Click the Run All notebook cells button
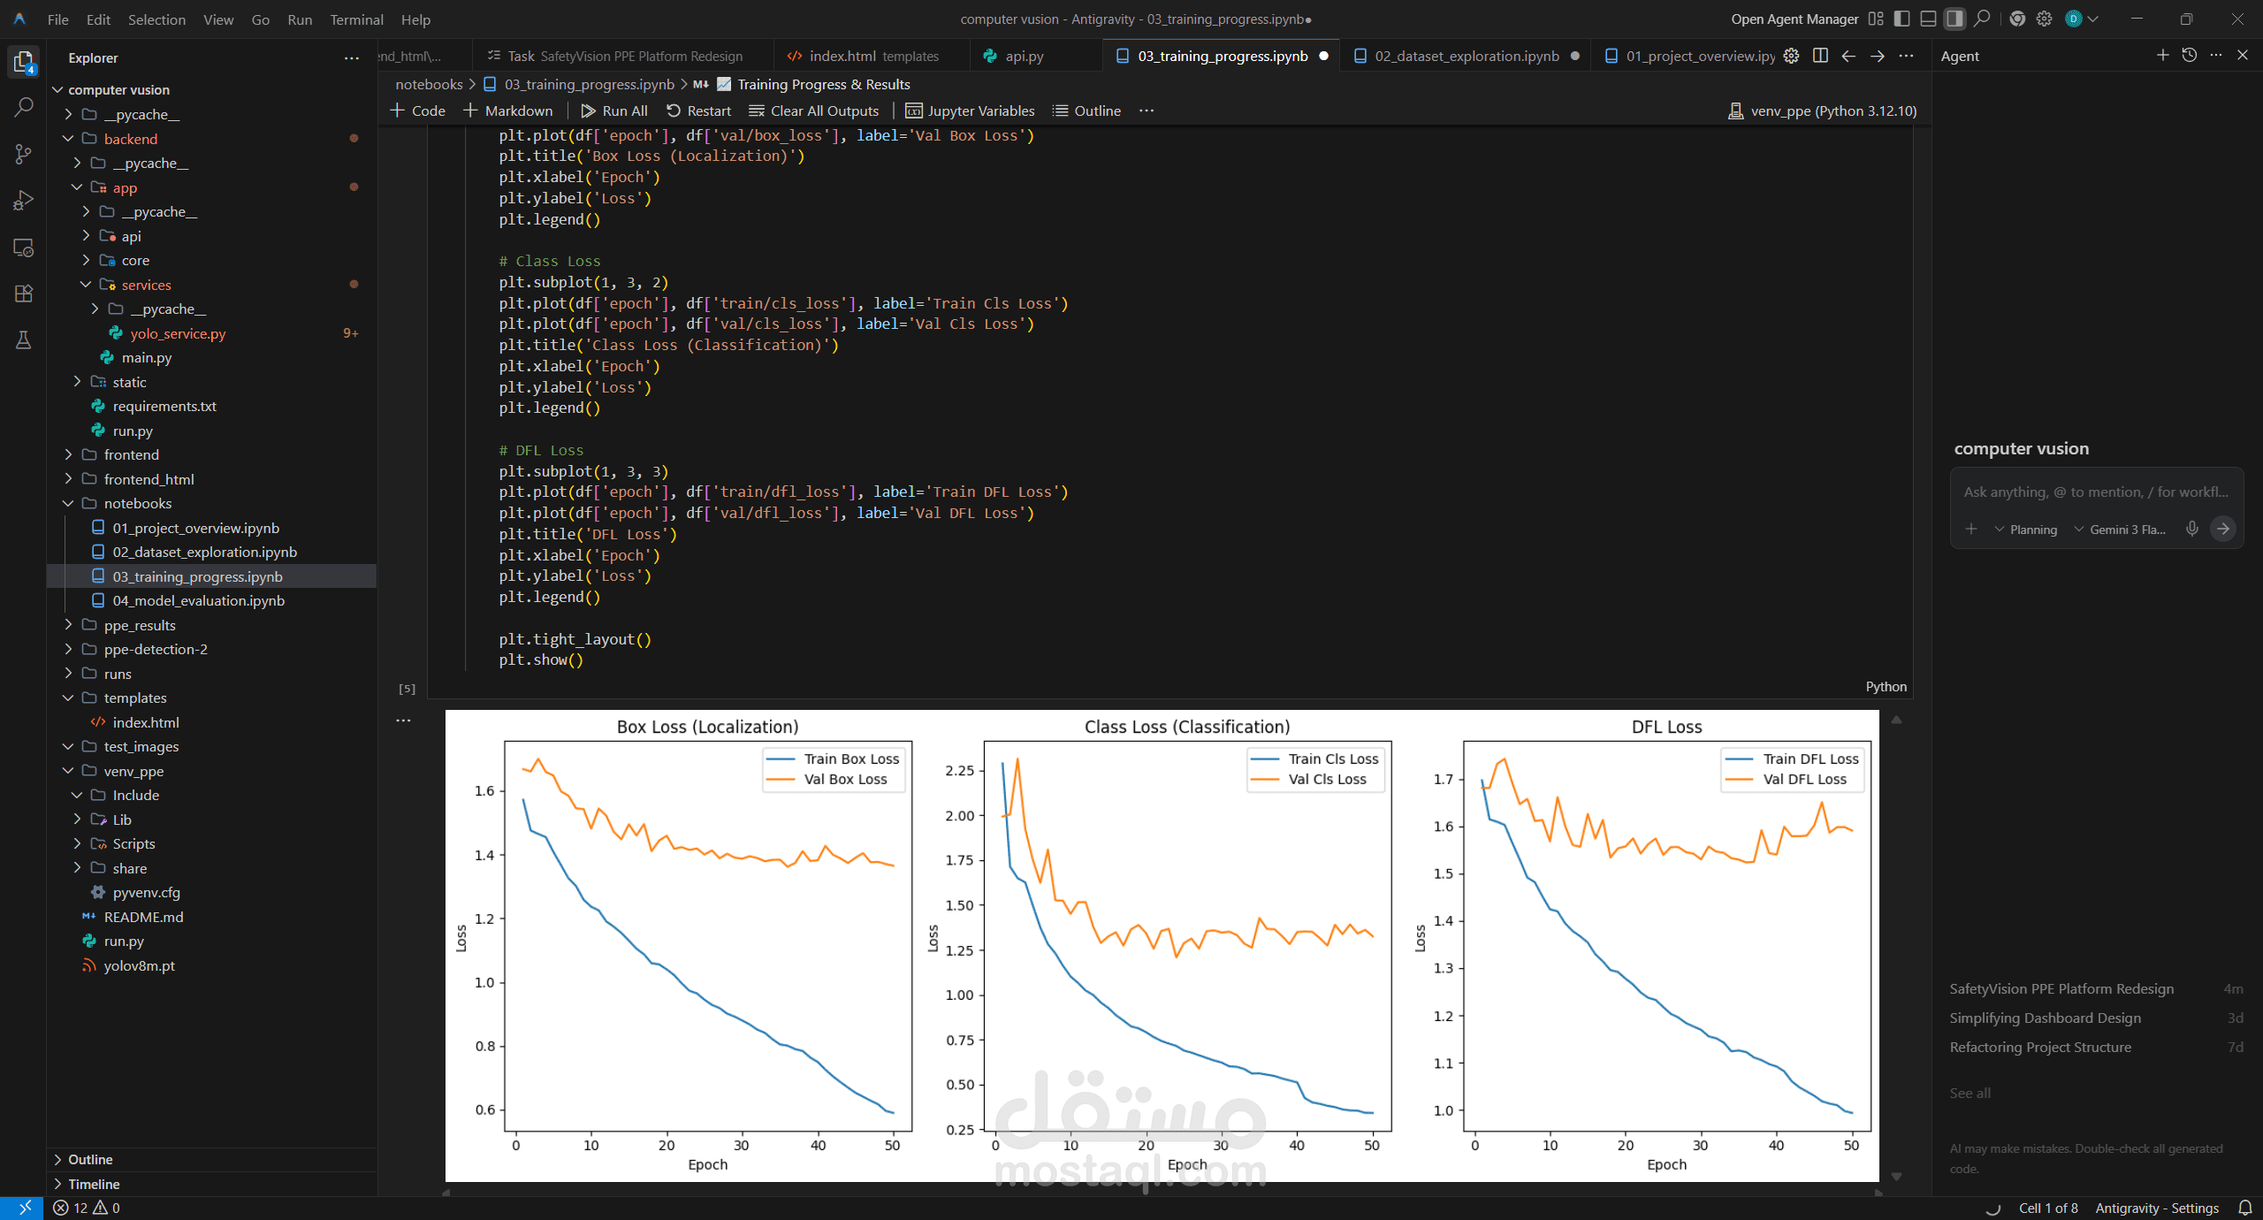 click(613, 111)
